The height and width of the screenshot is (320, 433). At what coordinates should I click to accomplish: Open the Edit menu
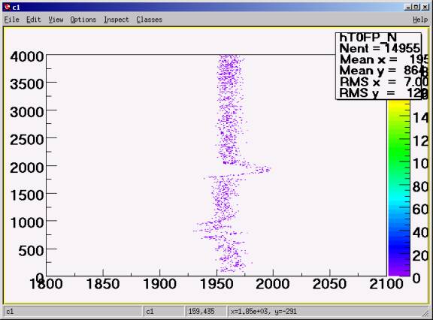point(33,20)
